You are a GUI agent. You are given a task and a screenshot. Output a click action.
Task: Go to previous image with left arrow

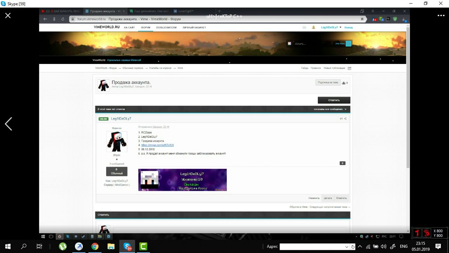(x=8, y=124)
